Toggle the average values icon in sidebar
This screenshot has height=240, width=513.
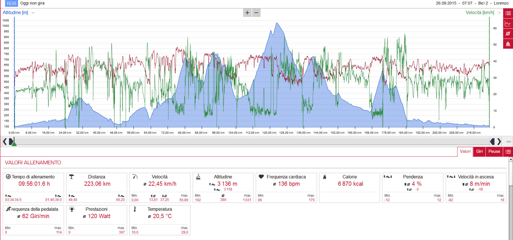coord(508,33)
